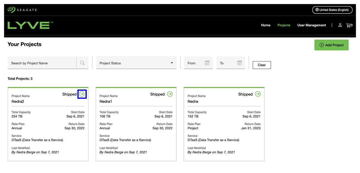Click the LYVE logo
This screenshot has width=360, height=173.
pyautogui.click(x=30, y=25)
